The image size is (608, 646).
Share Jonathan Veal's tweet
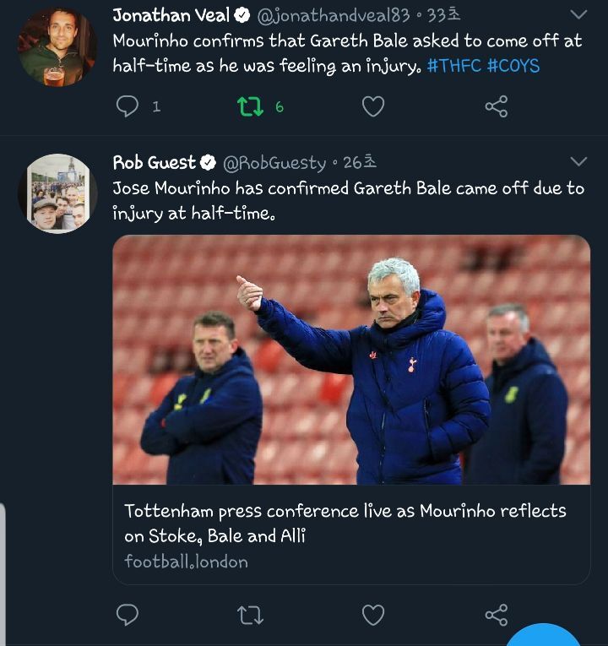point(497,106)
